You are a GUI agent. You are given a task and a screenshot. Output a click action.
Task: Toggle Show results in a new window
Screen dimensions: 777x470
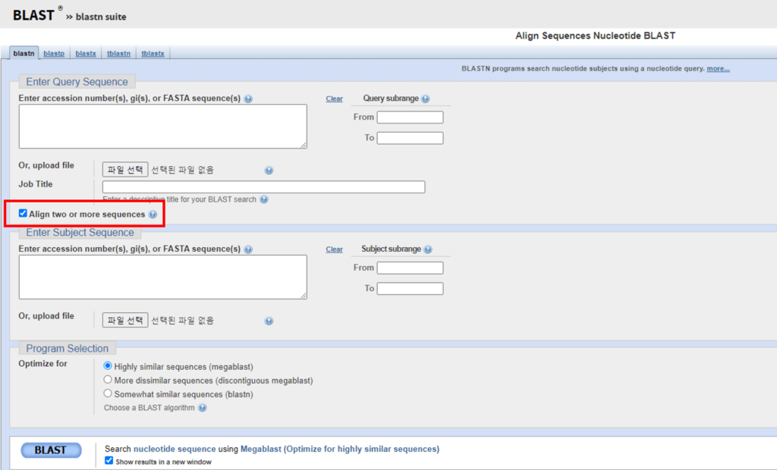[109, 461]
